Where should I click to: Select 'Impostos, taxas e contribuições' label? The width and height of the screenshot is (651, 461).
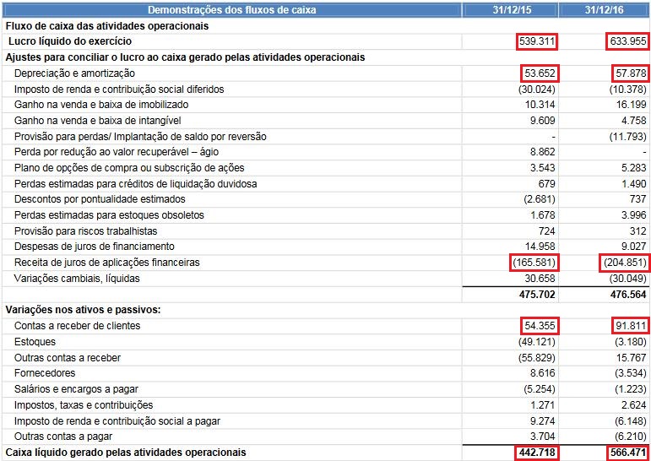pos(84,405)
